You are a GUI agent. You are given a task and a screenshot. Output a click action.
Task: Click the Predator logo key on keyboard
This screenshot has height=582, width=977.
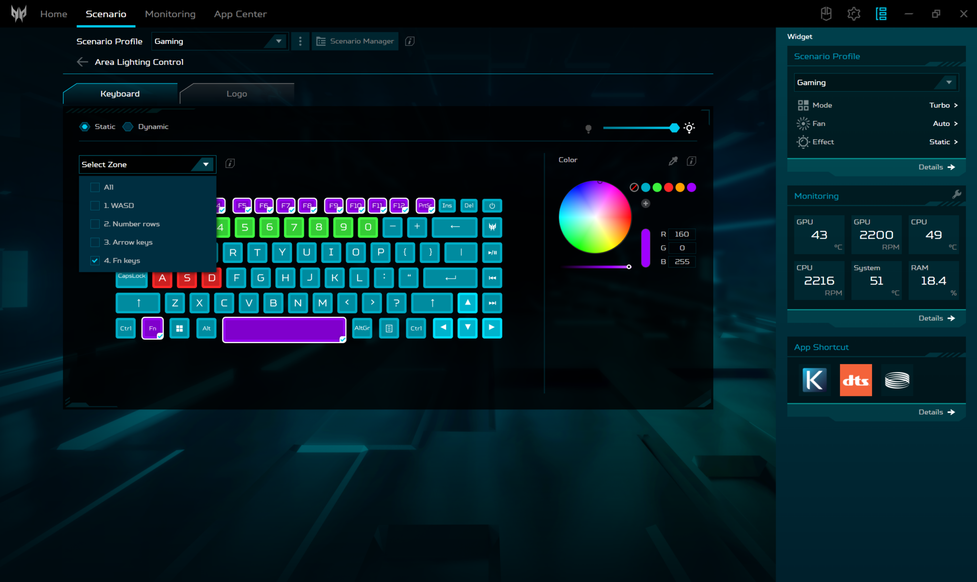pos(492,227)
